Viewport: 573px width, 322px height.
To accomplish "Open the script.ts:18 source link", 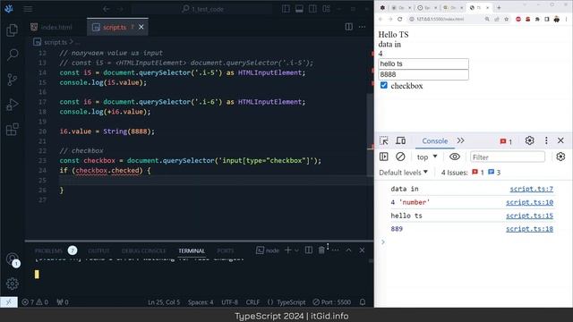I will (529, 229).
